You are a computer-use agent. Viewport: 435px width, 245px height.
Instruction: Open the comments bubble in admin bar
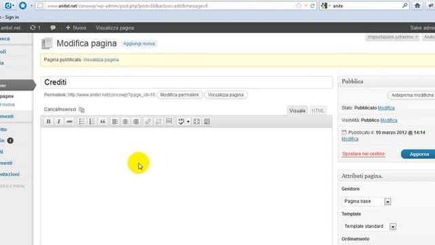click(x=53, y=27)
